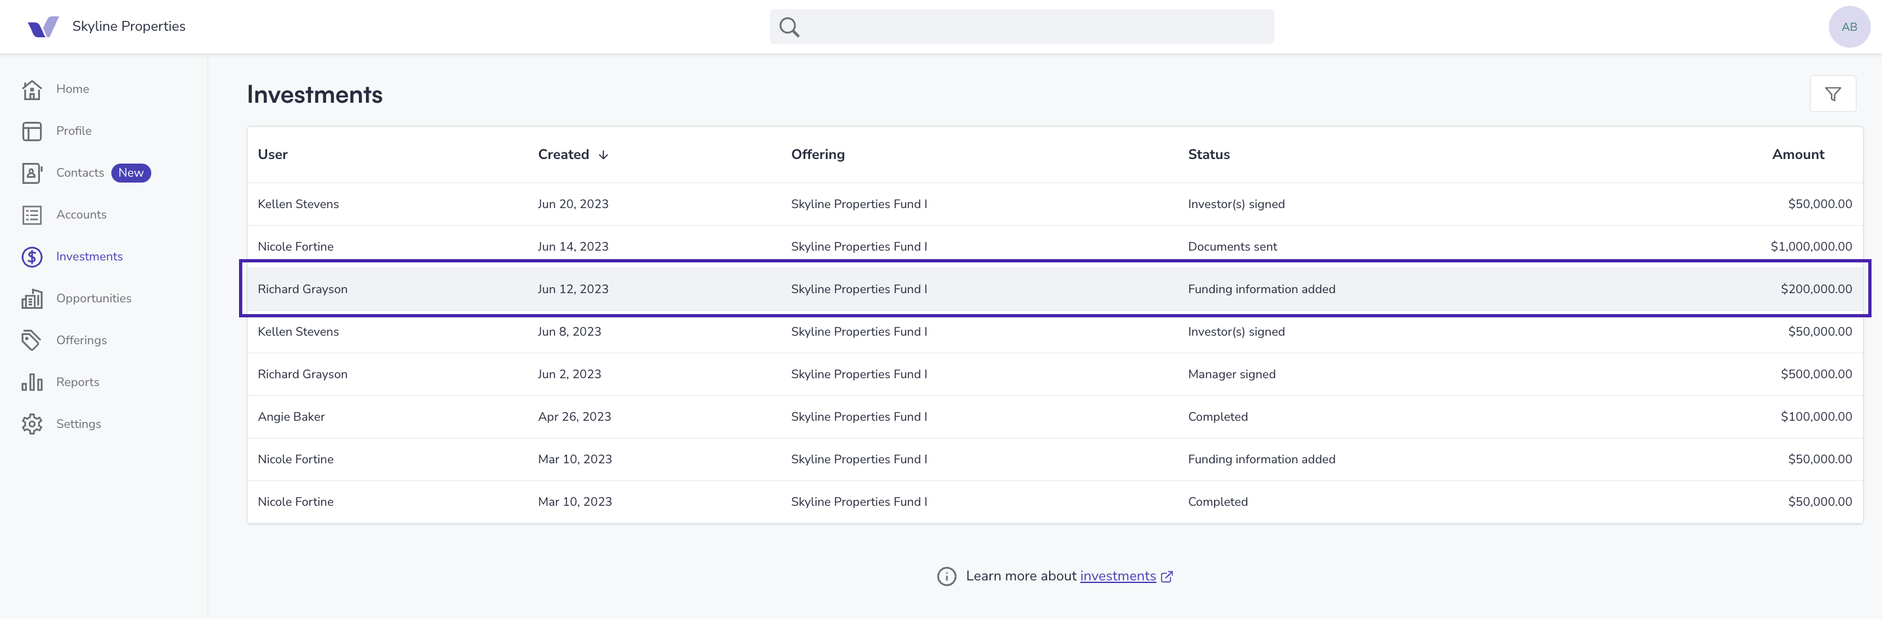Open Offerings in the sidebar

tap(81, 340)
